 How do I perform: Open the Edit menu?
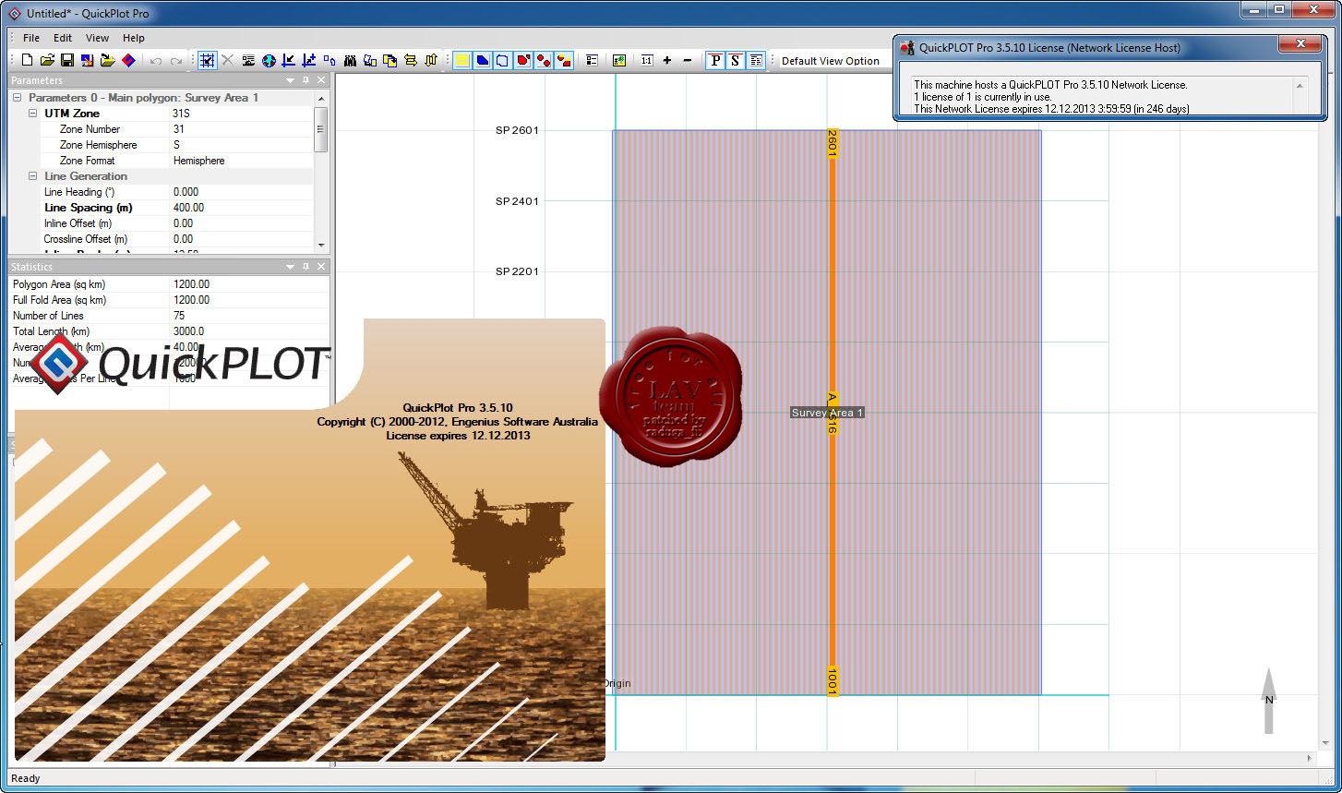63,38
